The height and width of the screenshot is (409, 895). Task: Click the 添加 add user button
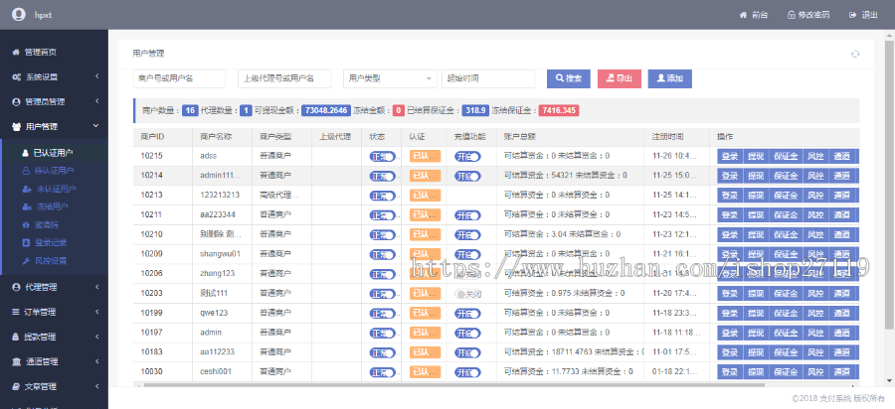pos(670,78)
